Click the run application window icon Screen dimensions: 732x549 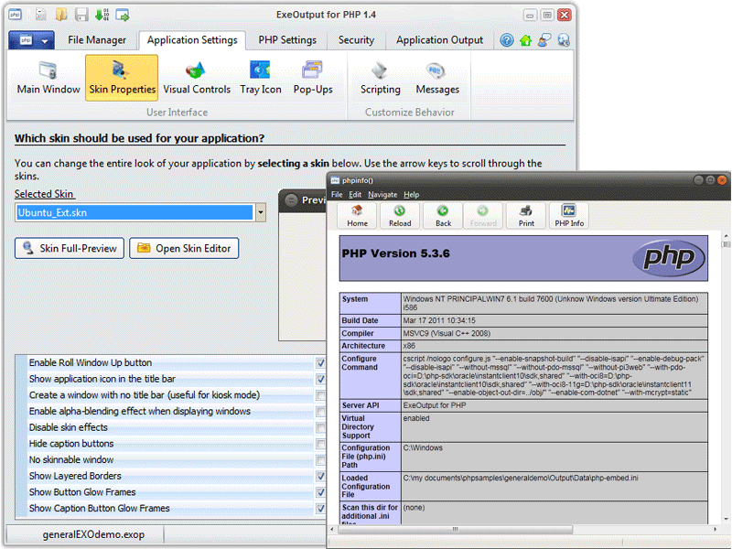[x=123, y=15]
